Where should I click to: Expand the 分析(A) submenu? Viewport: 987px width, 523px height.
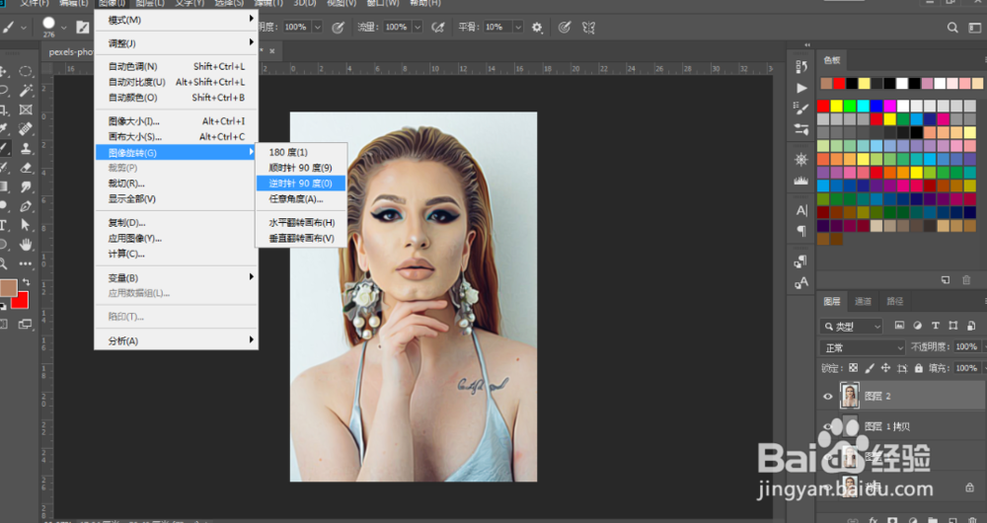[x=177, y=340]
